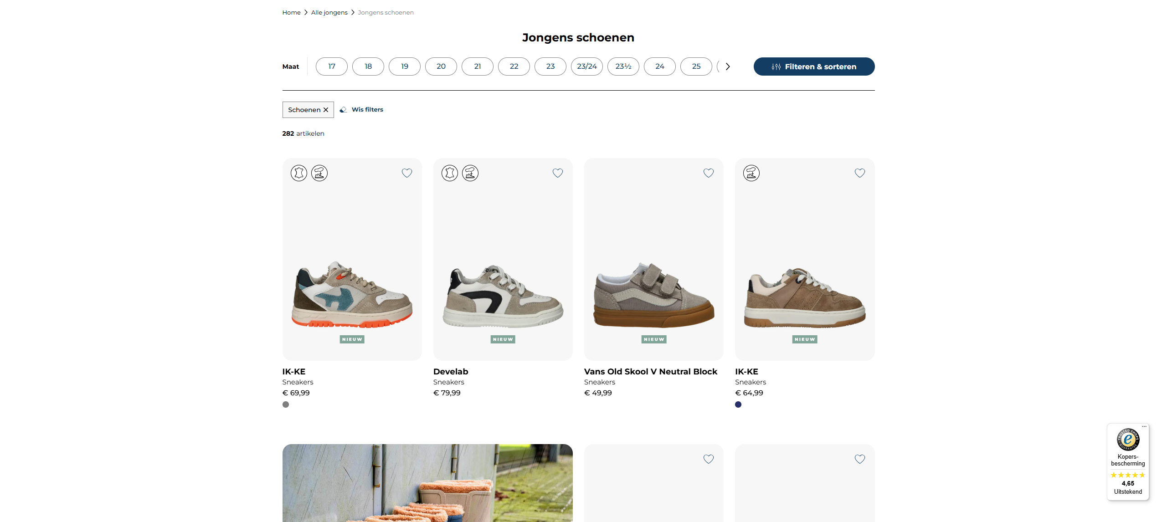Click the eraser icon next to Wis filters
The height and width of the screenshot is (522, 1157).
[343, 110]
